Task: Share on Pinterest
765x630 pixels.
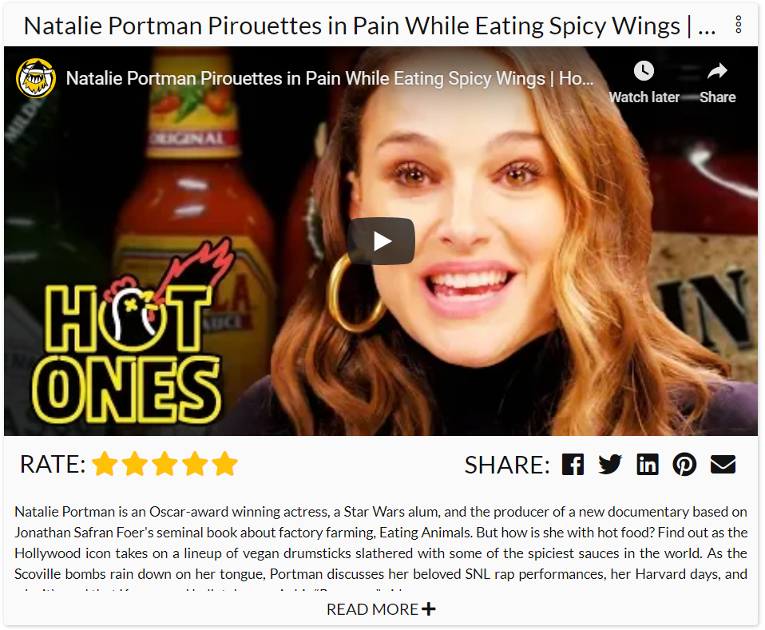Action: (684, 464)
